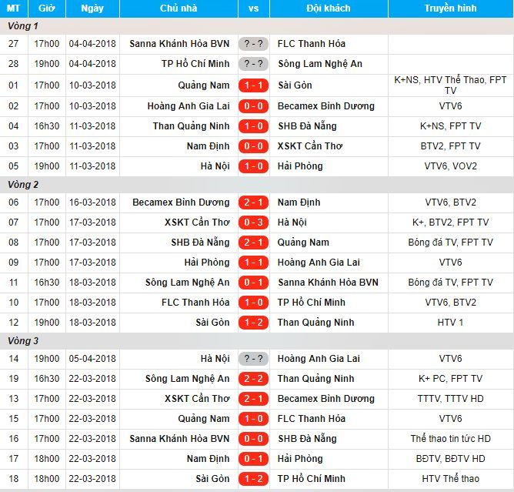Click away team Sanna Khánh Hòa BVN in match 11
Viewport: 514px width, 492px height.
point(328,283)
